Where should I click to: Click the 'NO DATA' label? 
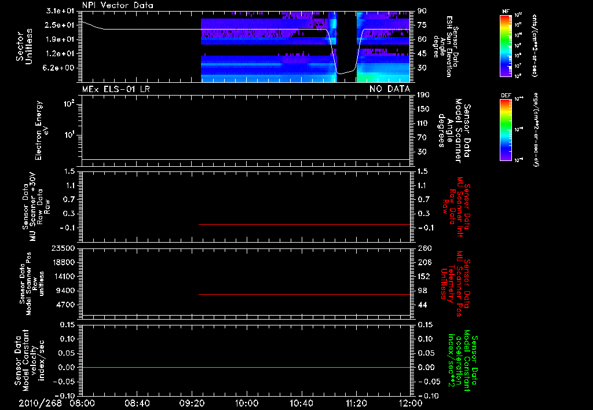click(390, 89)
